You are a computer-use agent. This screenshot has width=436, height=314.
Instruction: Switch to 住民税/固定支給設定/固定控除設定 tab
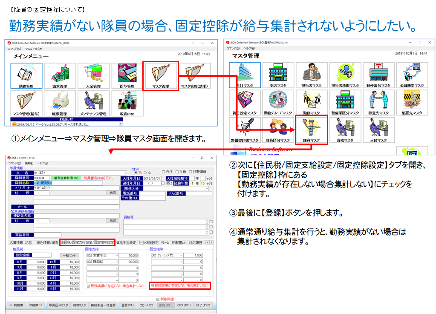click(x=87, y=242)
